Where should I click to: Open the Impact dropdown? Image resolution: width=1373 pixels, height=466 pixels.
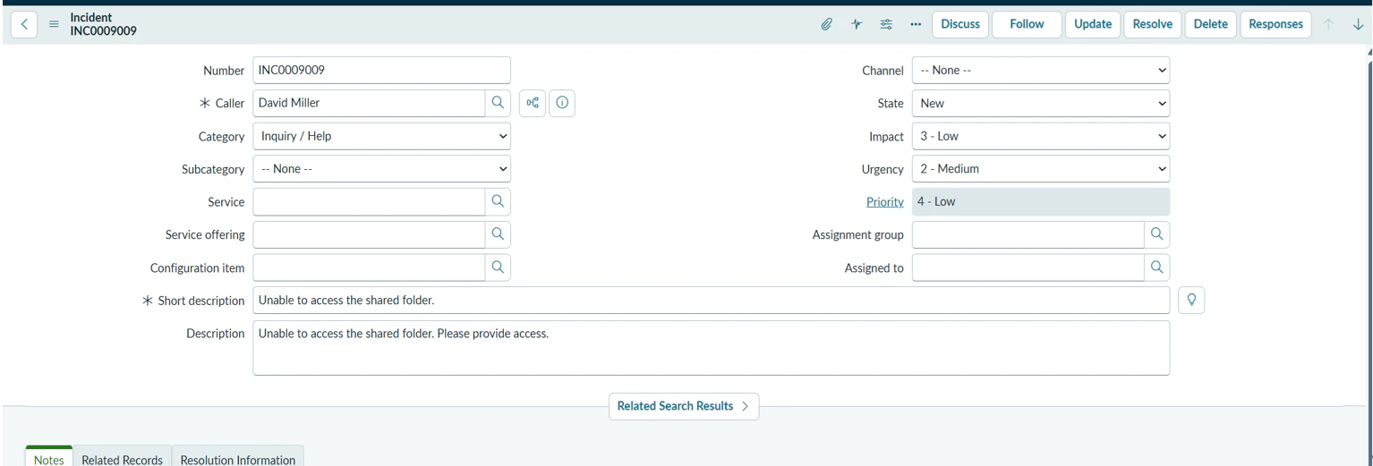(1041, 136)
